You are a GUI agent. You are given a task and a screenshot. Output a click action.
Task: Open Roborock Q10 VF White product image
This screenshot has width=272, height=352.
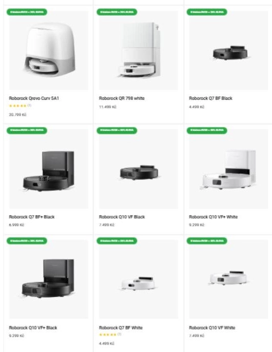(x=229, y=279)
